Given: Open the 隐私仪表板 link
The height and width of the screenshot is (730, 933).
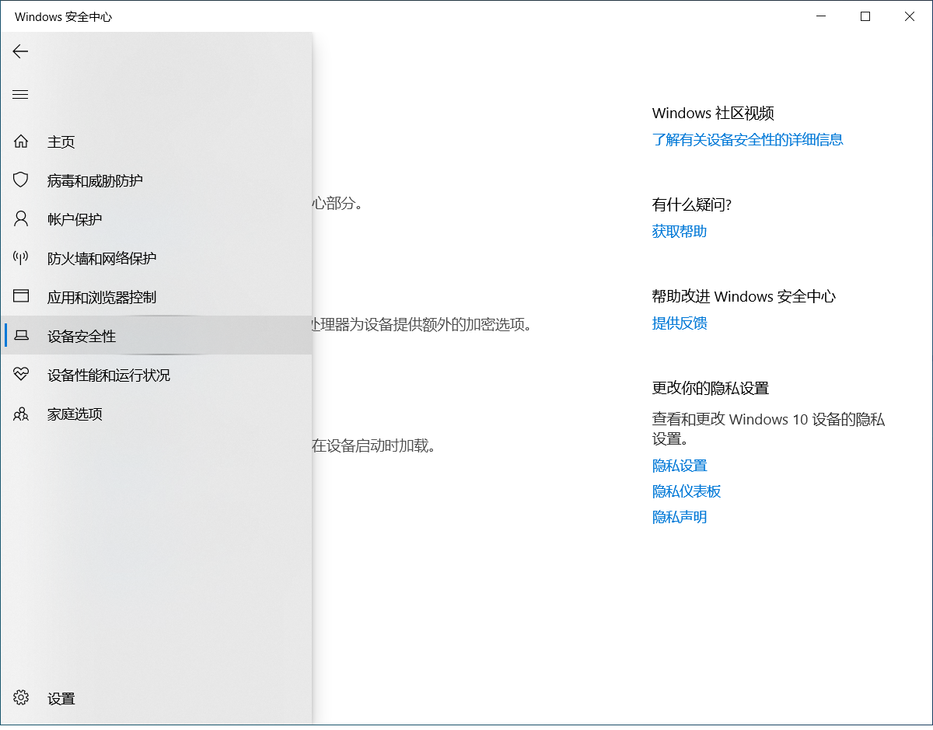Looking at the screenshot, I should 686,491.
